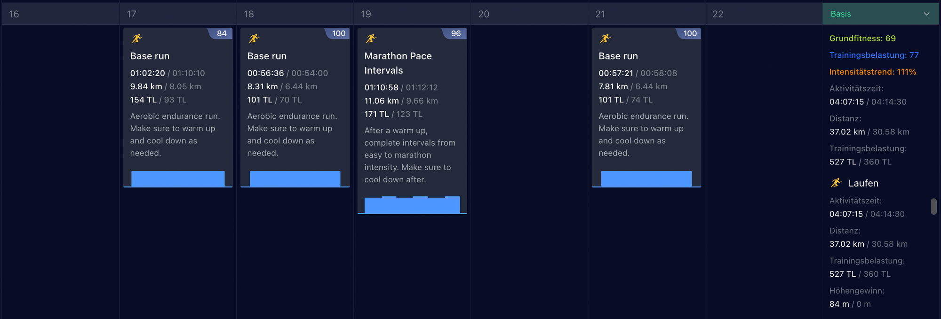The width and height of the screenshot is (941, 319).
Task: Click the Intensitätstrend: 111% metric
Action: tap(872, 72)
